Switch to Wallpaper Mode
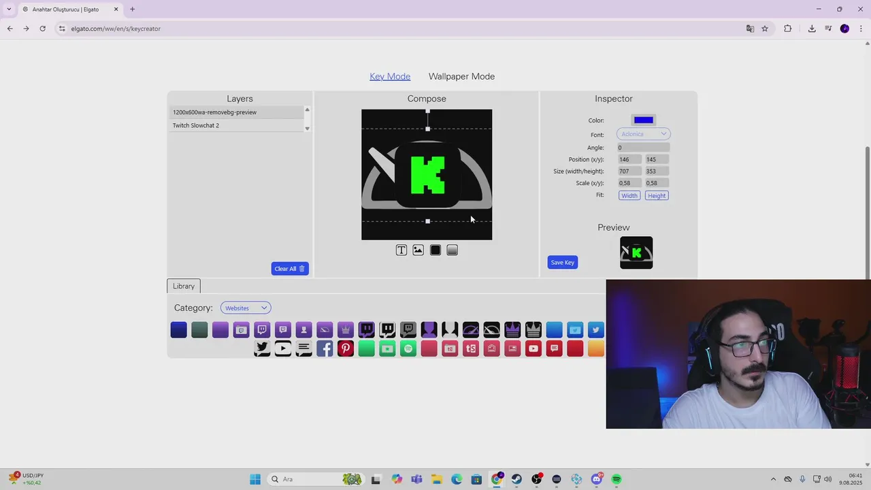Viewport: 871px width, 490px height. pyautogui.click(x=461, y=76)
